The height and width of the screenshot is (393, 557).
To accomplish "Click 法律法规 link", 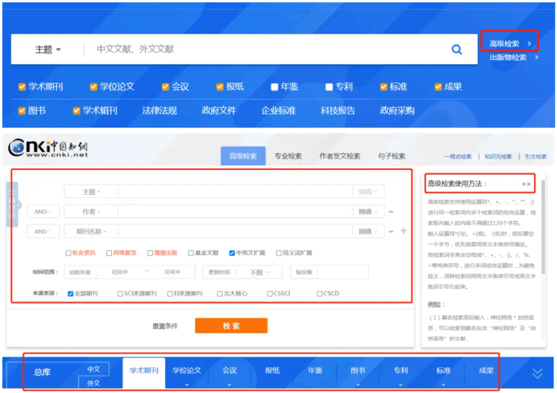I will (x=159, y=111).
